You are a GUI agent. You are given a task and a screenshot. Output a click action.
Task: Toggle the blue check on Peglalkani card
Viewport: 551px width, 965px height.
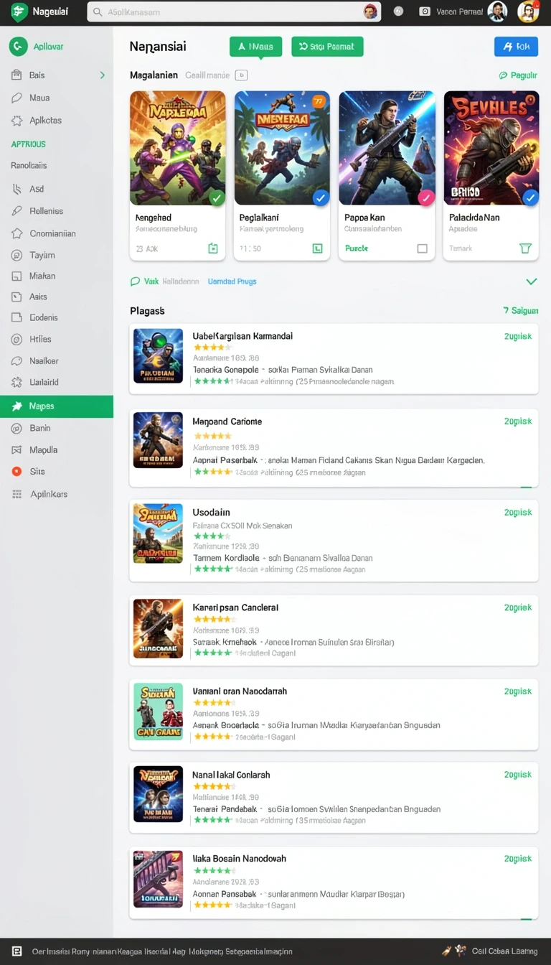point(321,197)
